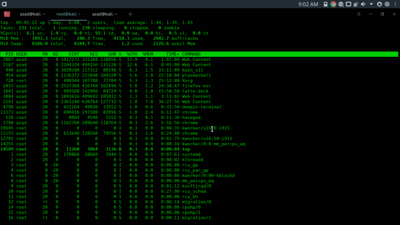Select the deepin-terminal process row

111,107
